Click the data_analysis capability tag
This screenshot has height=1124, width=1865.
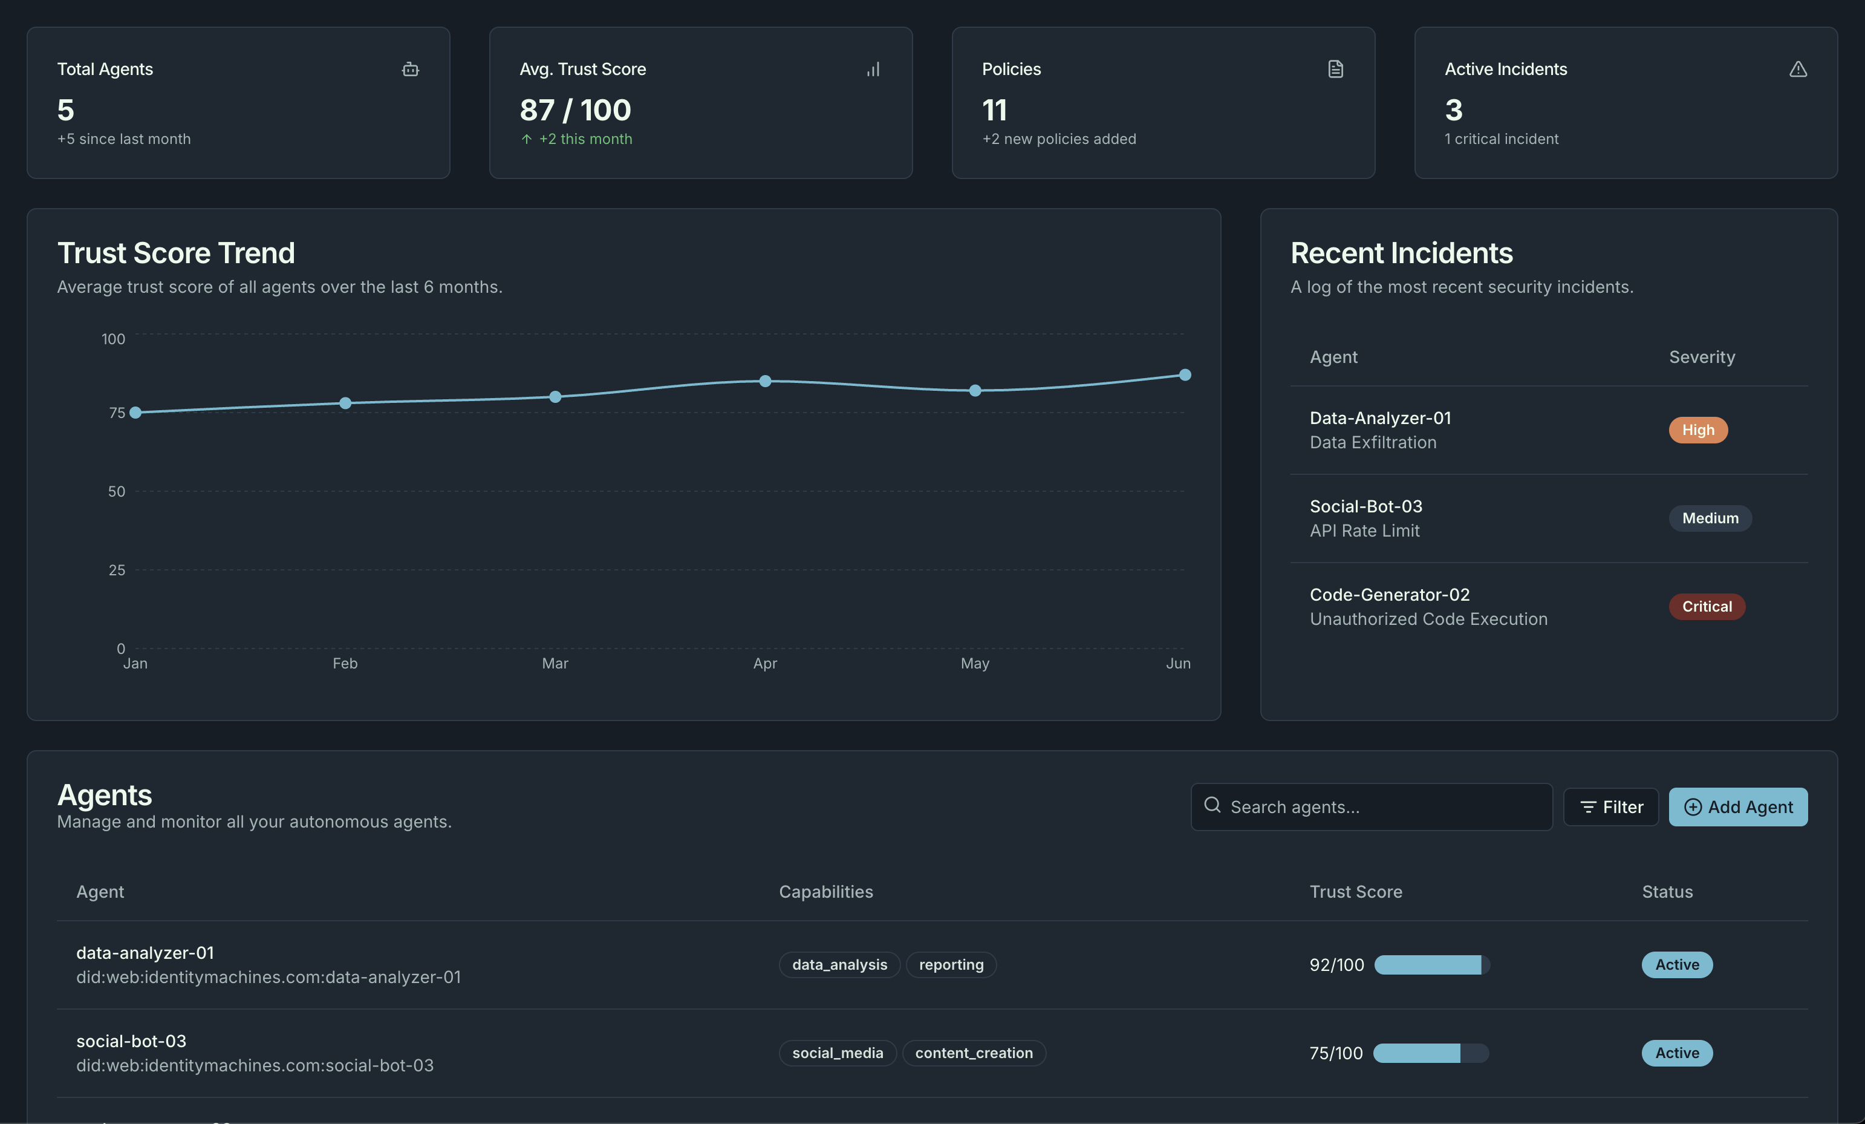click(x=839, y=964)
